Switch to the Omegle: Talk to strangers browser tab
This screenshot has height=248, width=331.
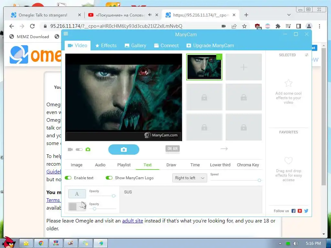click(x=43, y=15)
